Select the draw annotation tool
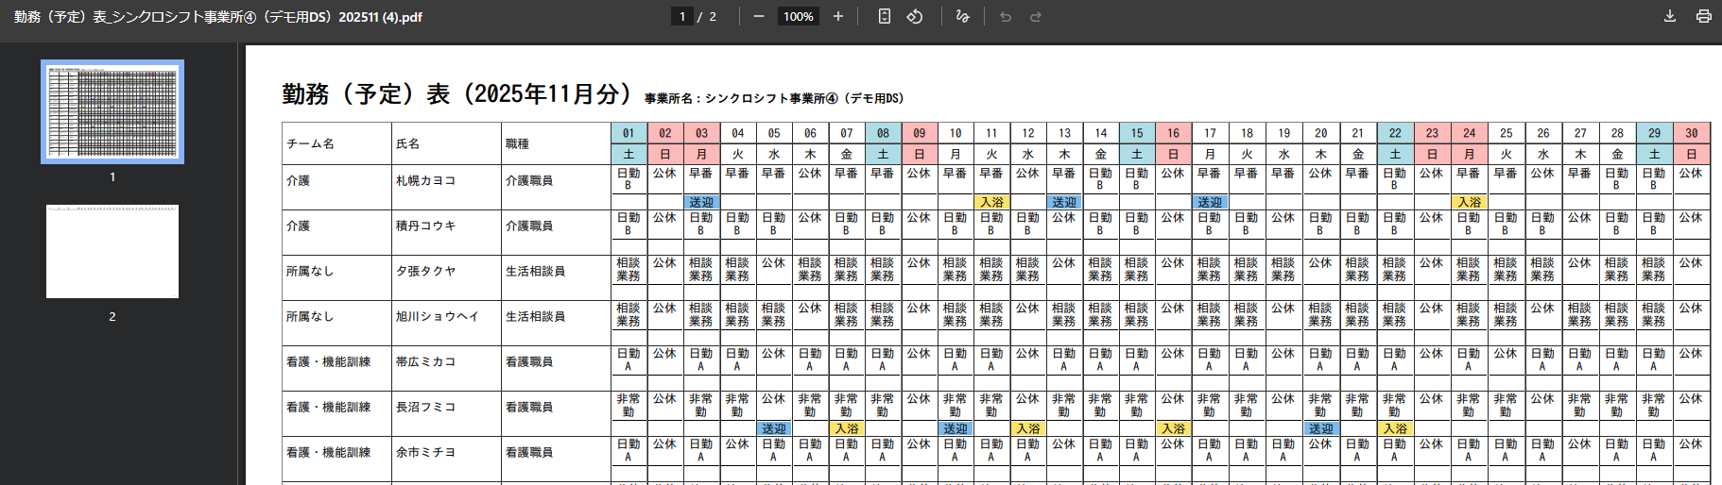1722x485 pixels. [x=962, y=17]
